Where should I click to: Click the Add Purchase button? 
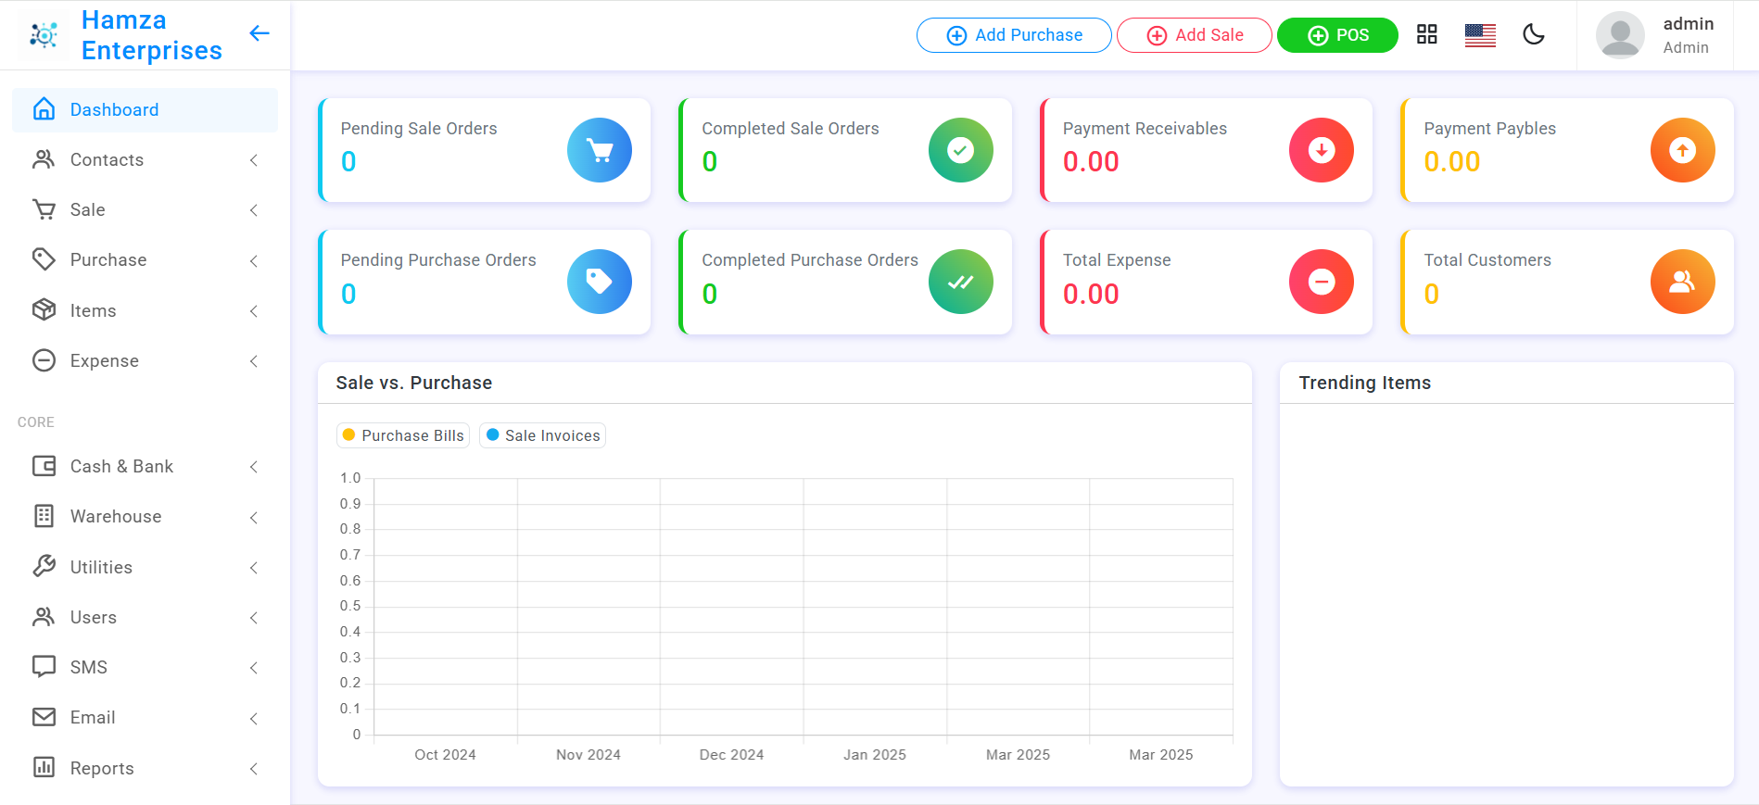(x=1014, y=35)
